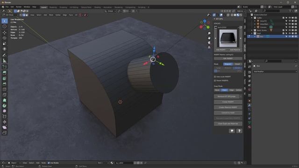
Task: Select the Scale tool
Action: click(5, 43)
